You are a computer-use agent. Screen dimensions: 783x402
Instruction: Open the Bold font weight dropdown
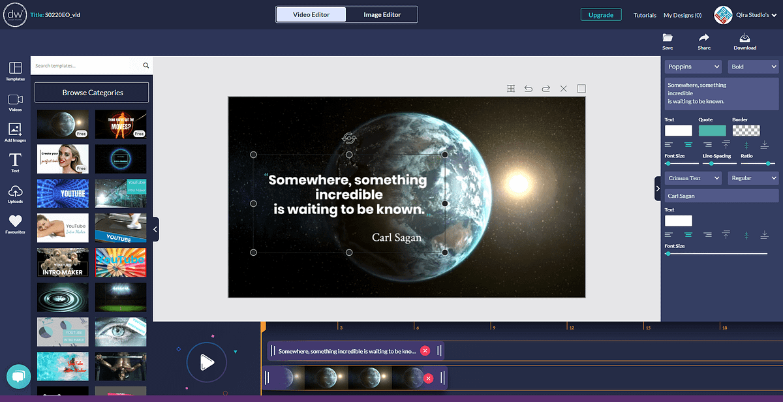click(754, 67)
